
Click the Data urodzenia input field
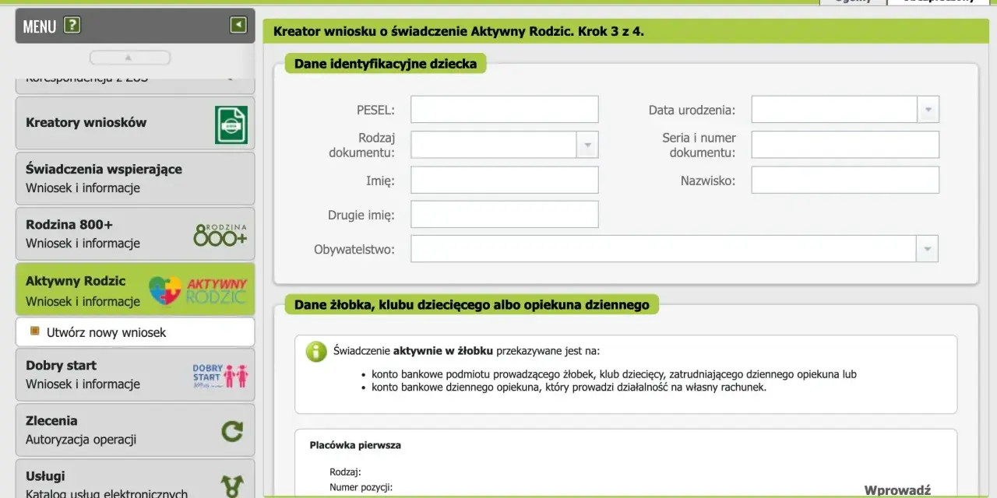834,110
